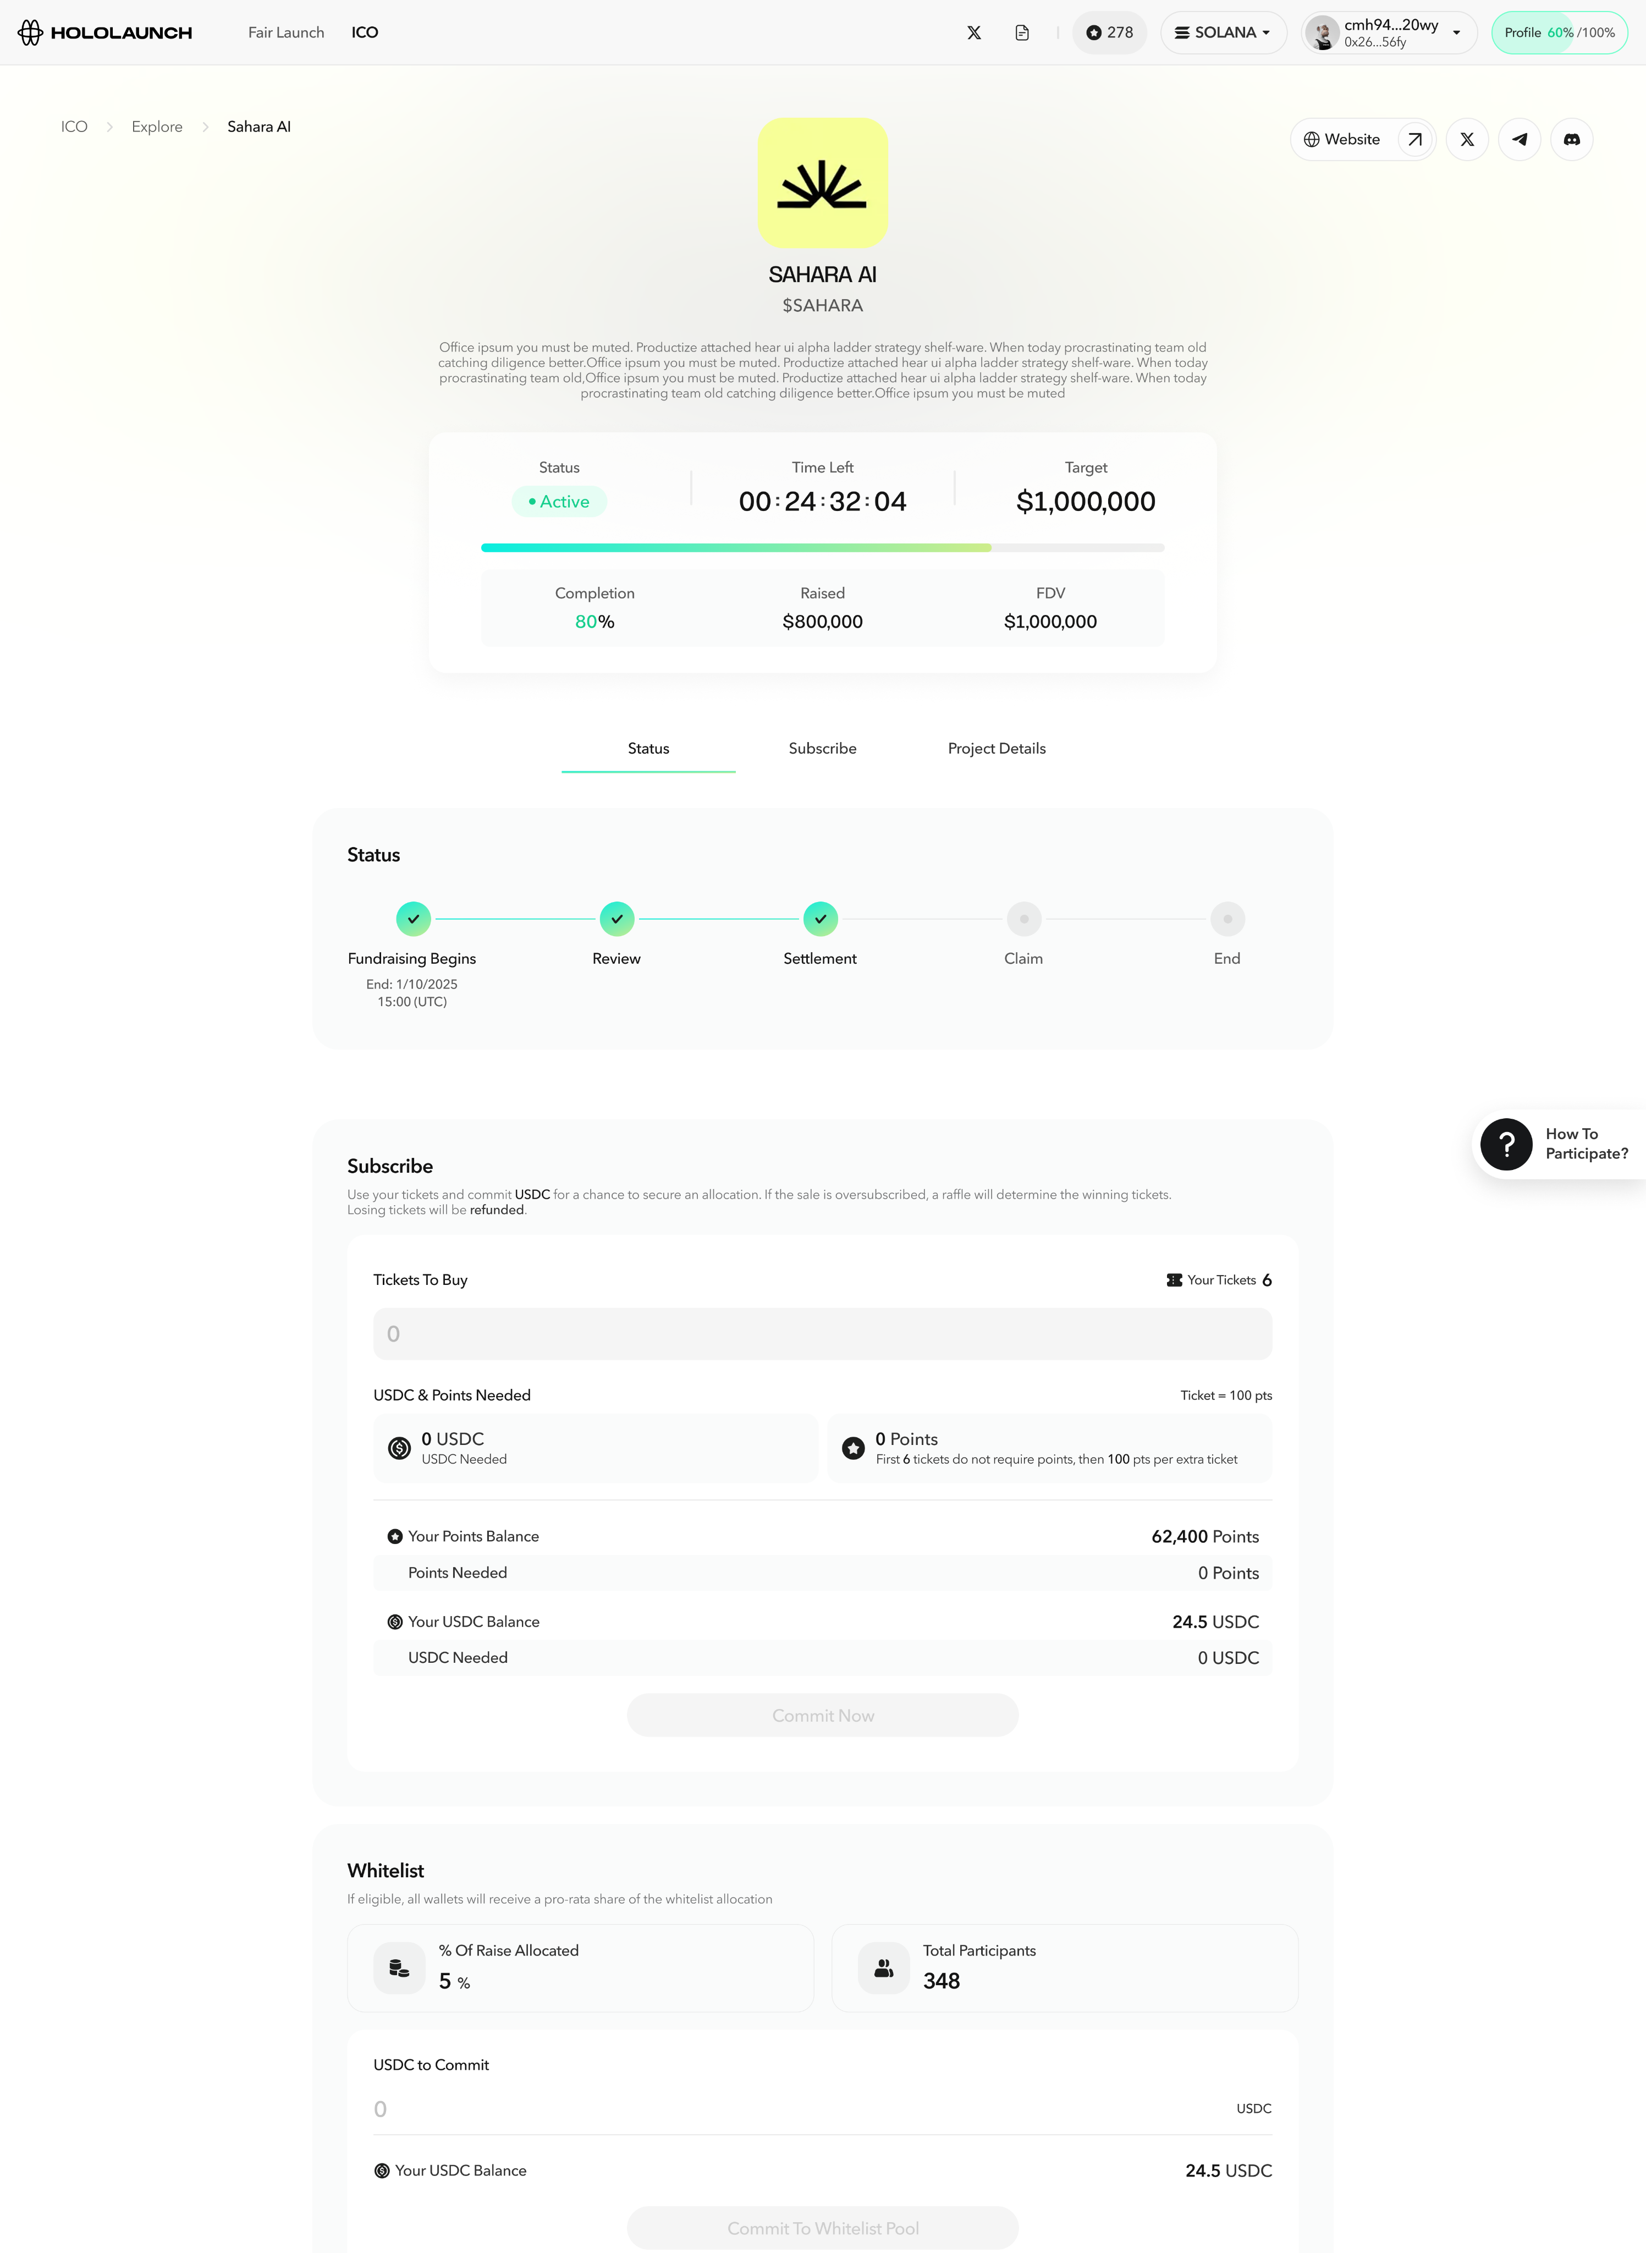Click the Sahara AI breadcrumb
Image resolution: width=1646 pixels, height=2253 pixels.
[x=259, y=127]
